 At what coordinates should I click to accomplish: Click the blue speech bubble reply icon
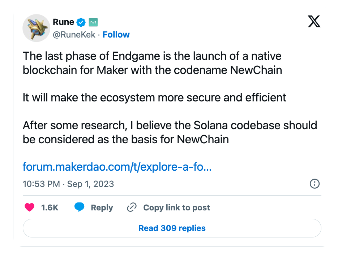tap(80, 208)
